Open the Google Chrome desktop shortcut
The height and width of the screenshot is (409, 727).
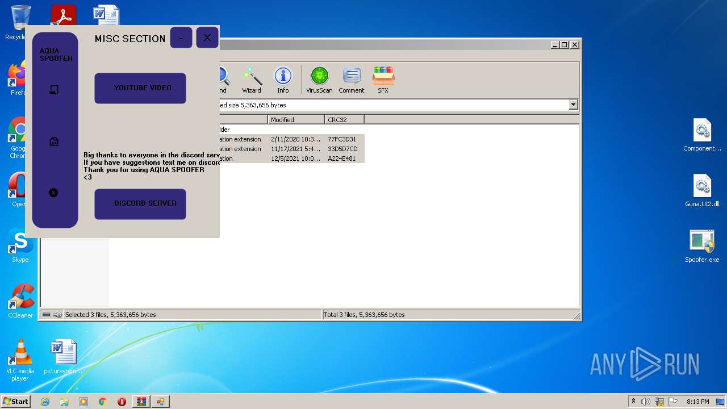click(18, 138)
